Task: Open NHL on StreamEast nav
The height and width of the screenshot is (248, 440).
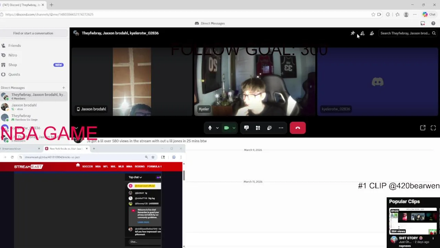Action: [x=113, y=167]
